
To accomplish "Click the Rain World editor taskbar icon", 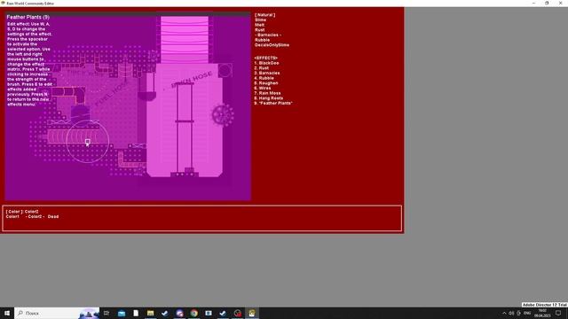I will [x=252, y=313].
